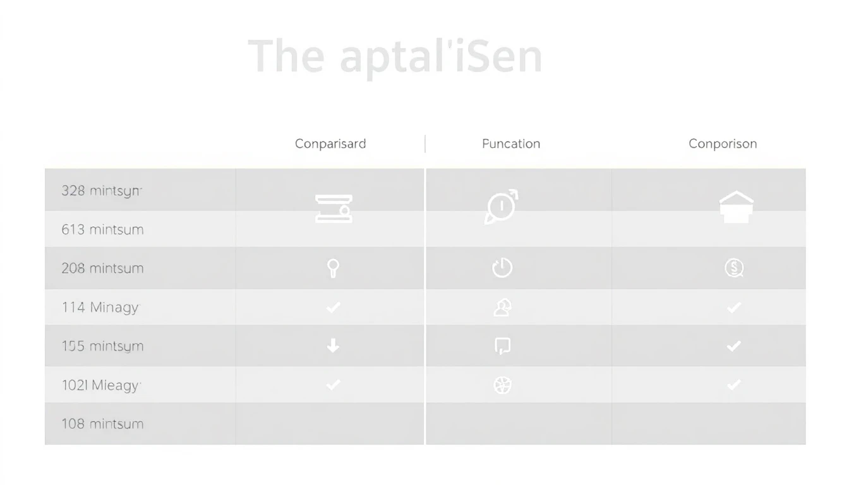Select the Comparisard column header
Image resolution: width=849 pixels, height=485 pixels.
coord(330,144)
